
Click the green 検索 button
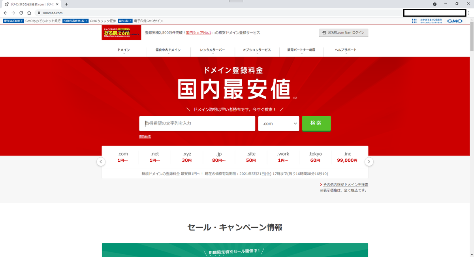click(316, 123)
